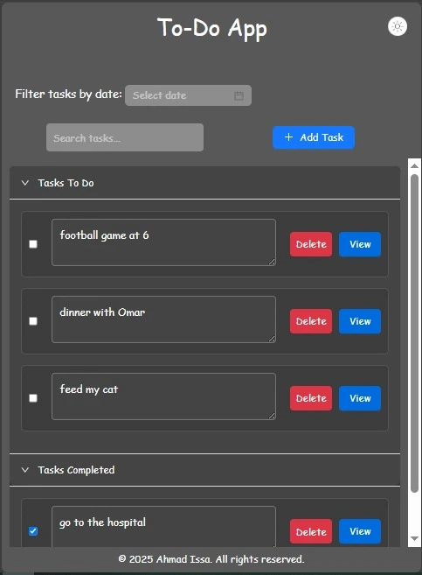Uncheck the 'go to the hospital' task
The height and width of the screenshot is (575, 422).
[x=33, y=531]
